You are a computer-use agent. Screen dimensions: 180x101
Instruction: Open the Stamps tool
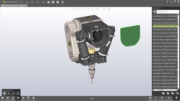33,98
